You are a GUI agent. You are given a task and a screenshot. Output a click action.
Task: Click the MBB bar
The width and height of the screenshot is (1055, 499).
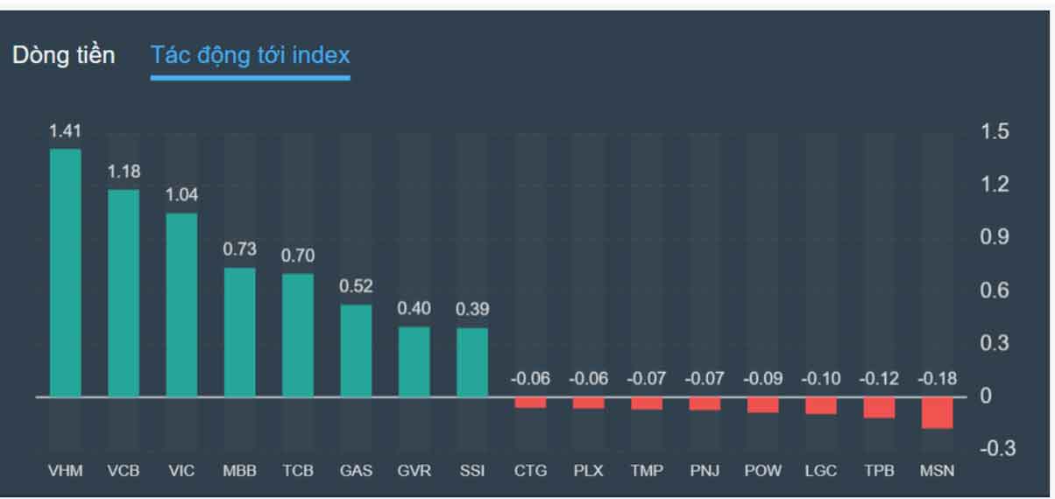point(239,332)
